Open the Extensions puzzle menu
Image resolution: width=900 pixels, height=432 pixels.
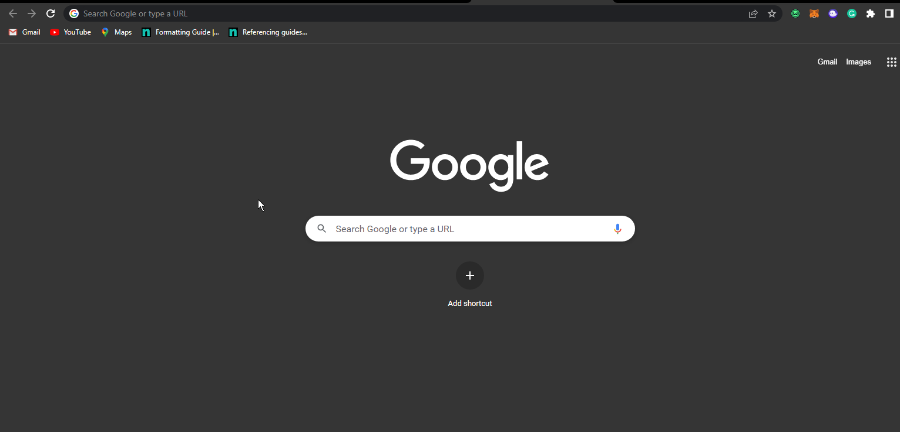pyautogui.click(x=871, y=13)
